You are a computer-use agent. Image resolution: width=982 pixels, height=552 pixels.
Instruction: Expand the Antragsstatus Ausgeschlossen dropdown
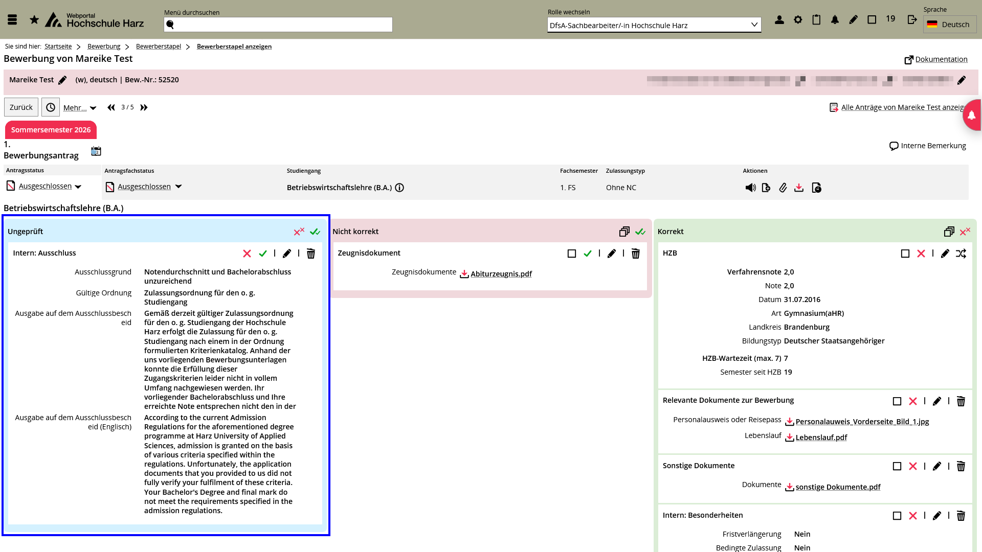[78, 187]
